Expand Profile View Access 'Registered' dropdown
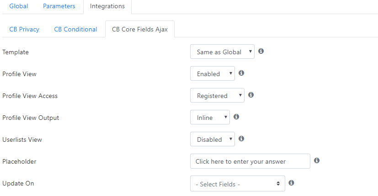The width and height of the screenshot is (378, 196). 217,95
